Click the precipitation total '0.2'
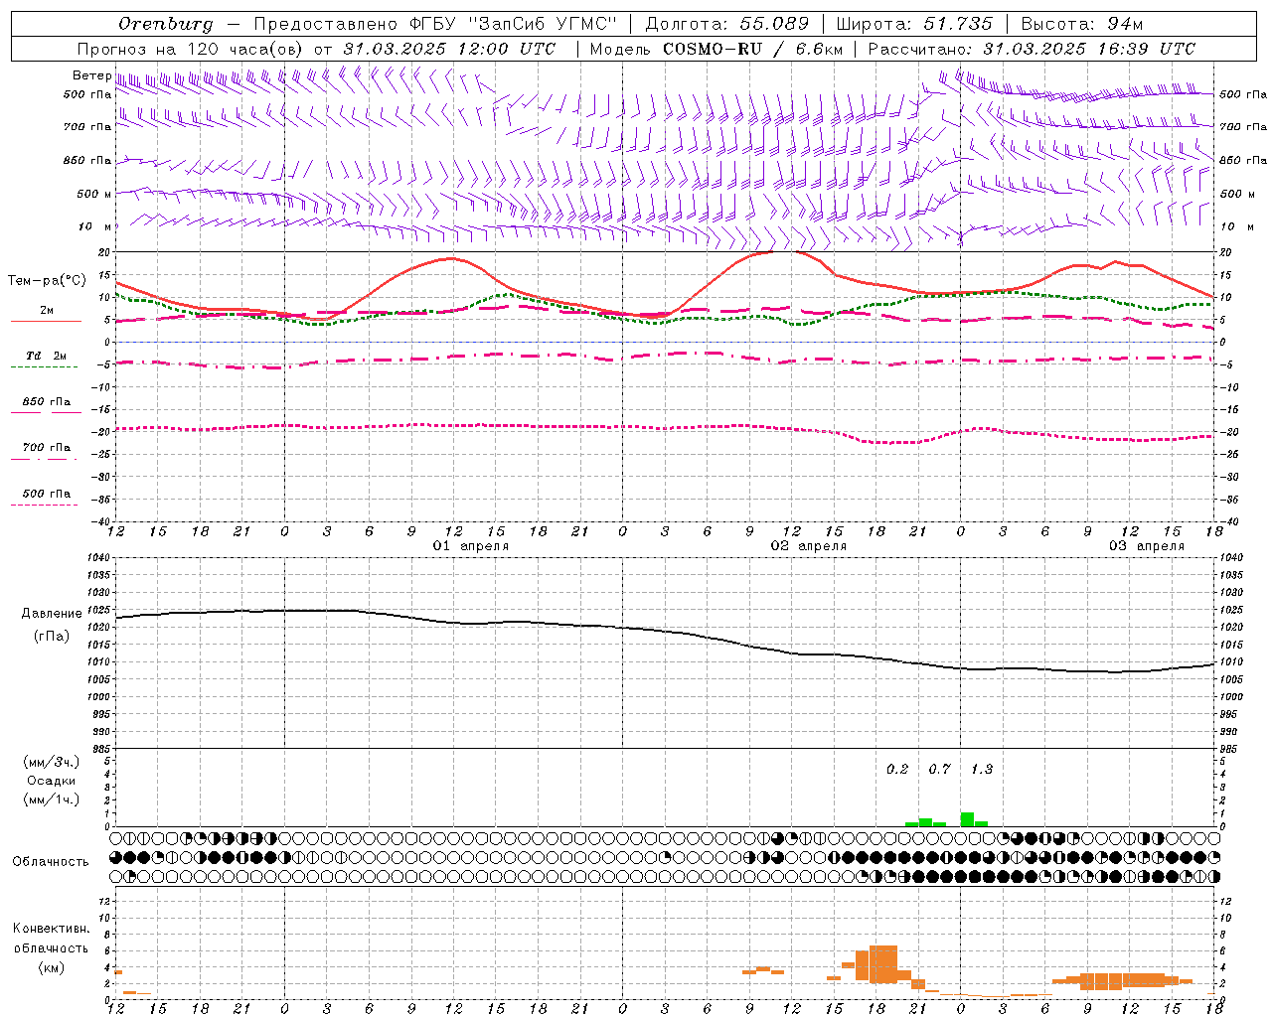 coord(897,769)
